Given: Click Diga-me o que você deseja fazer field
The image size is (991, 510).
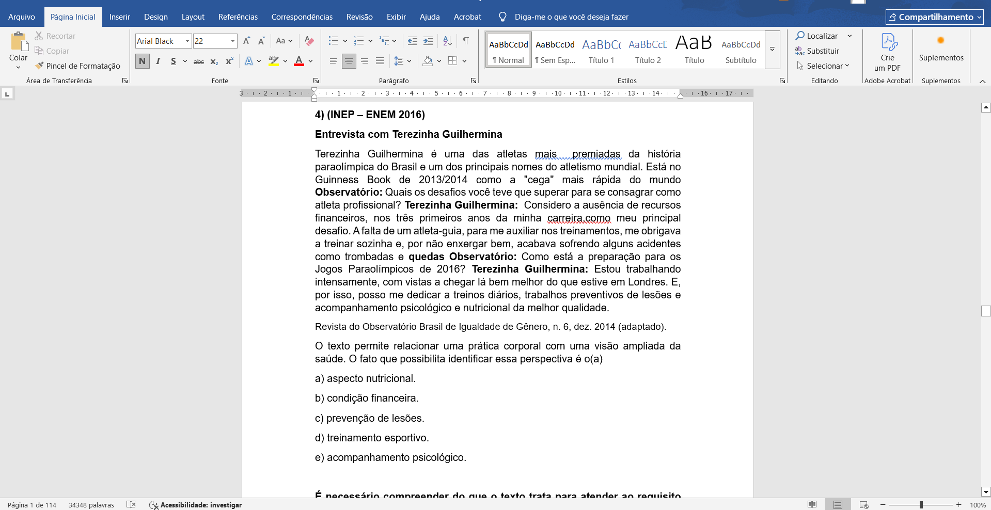Looking at the screenshot, I should click(571, 17).
